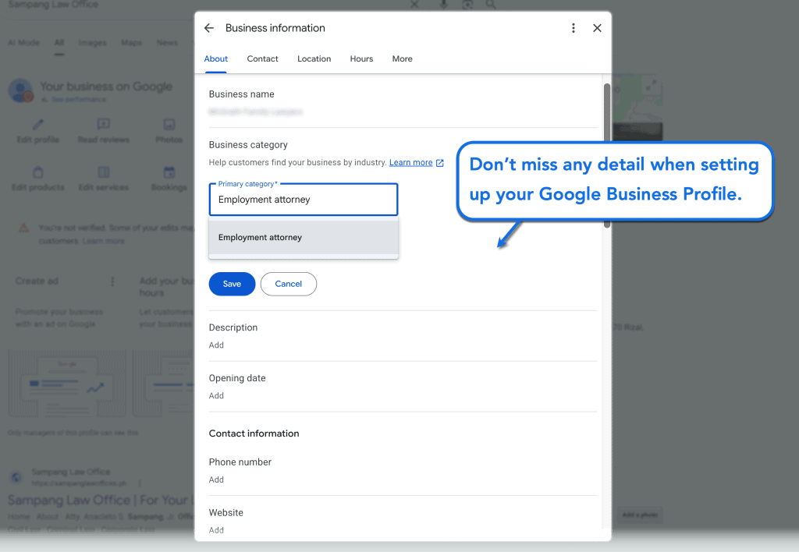Follow the Learn more link for business category
Image resolution: width=799 pixels, height=552 pixels.
coord(410,162)
